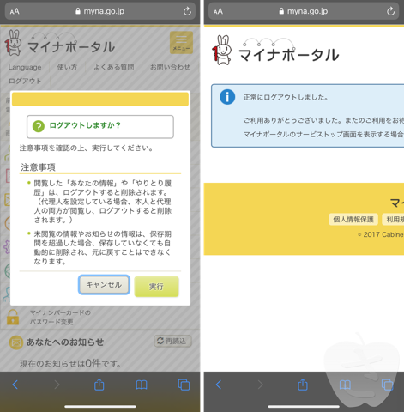Tap the © 2017 Cabinet footer copyright text
The width and height of the screenshot is (404, 412).
tap(381, 234)
